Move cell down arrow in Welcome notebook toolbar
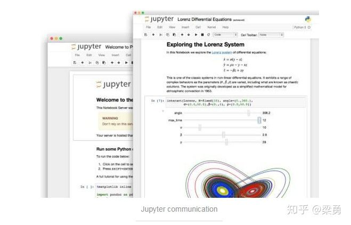 (x=119, y=63)
